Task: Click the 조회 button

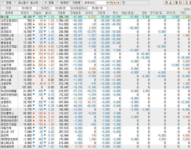Action: tap(188, 3)
